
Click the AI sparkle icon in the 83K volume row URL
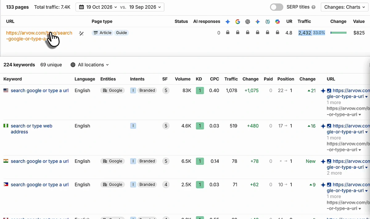(323, 91)
